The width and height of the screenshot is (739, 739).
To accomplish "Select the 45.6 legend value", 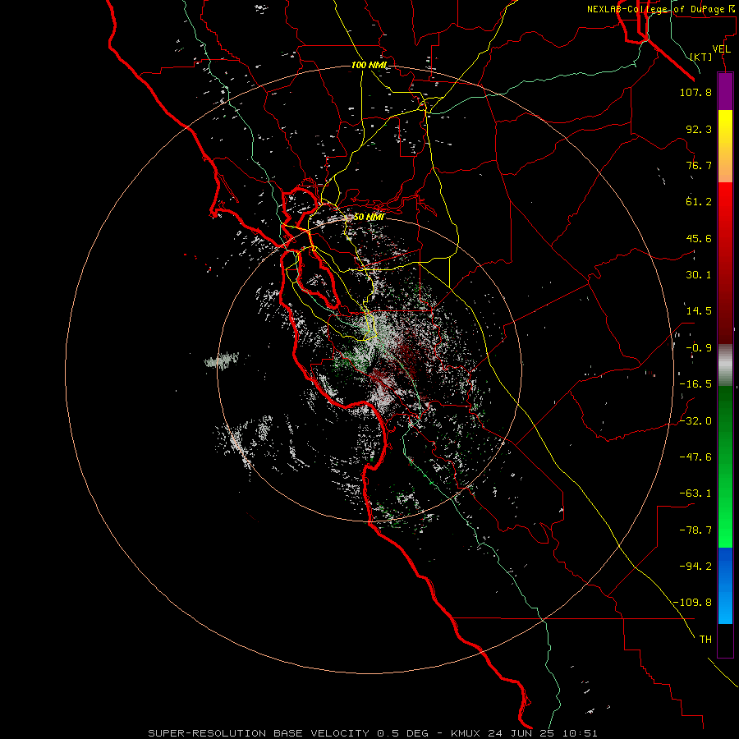I will (x=699, y=238).
